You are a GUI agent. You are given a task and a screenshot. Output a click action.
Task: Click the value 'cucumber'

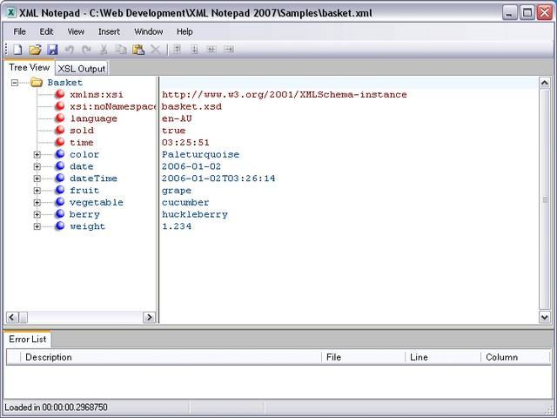pyautogui.click(x=185, y=203)
